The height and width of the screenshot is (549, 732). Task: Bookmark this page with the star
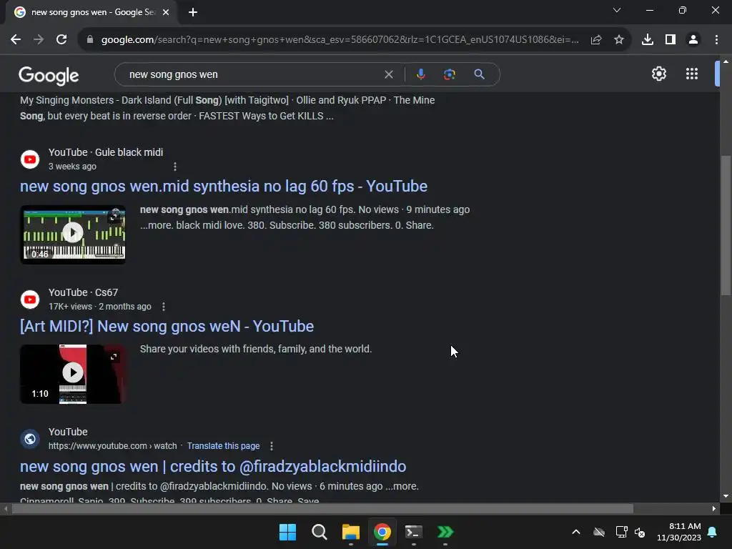coord(619,40)
